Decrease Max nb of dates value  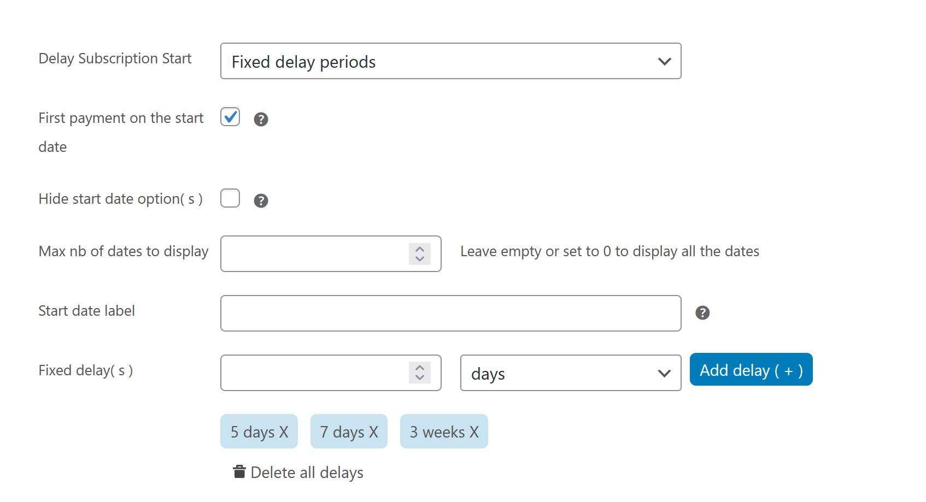420,259
